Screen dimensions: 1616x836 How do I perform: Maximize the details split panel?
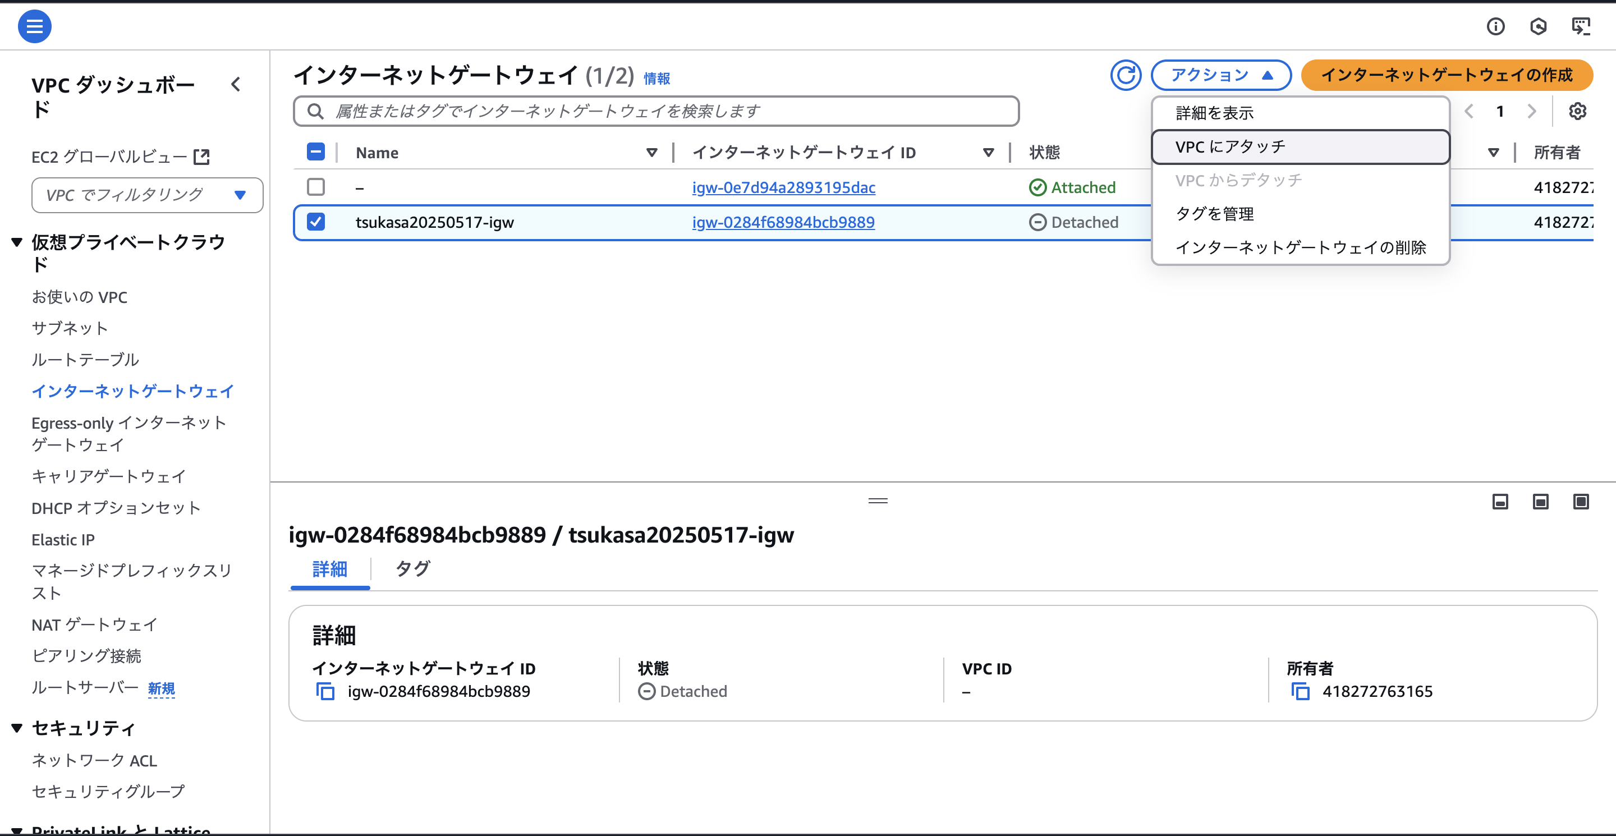tap(1581, 501)
